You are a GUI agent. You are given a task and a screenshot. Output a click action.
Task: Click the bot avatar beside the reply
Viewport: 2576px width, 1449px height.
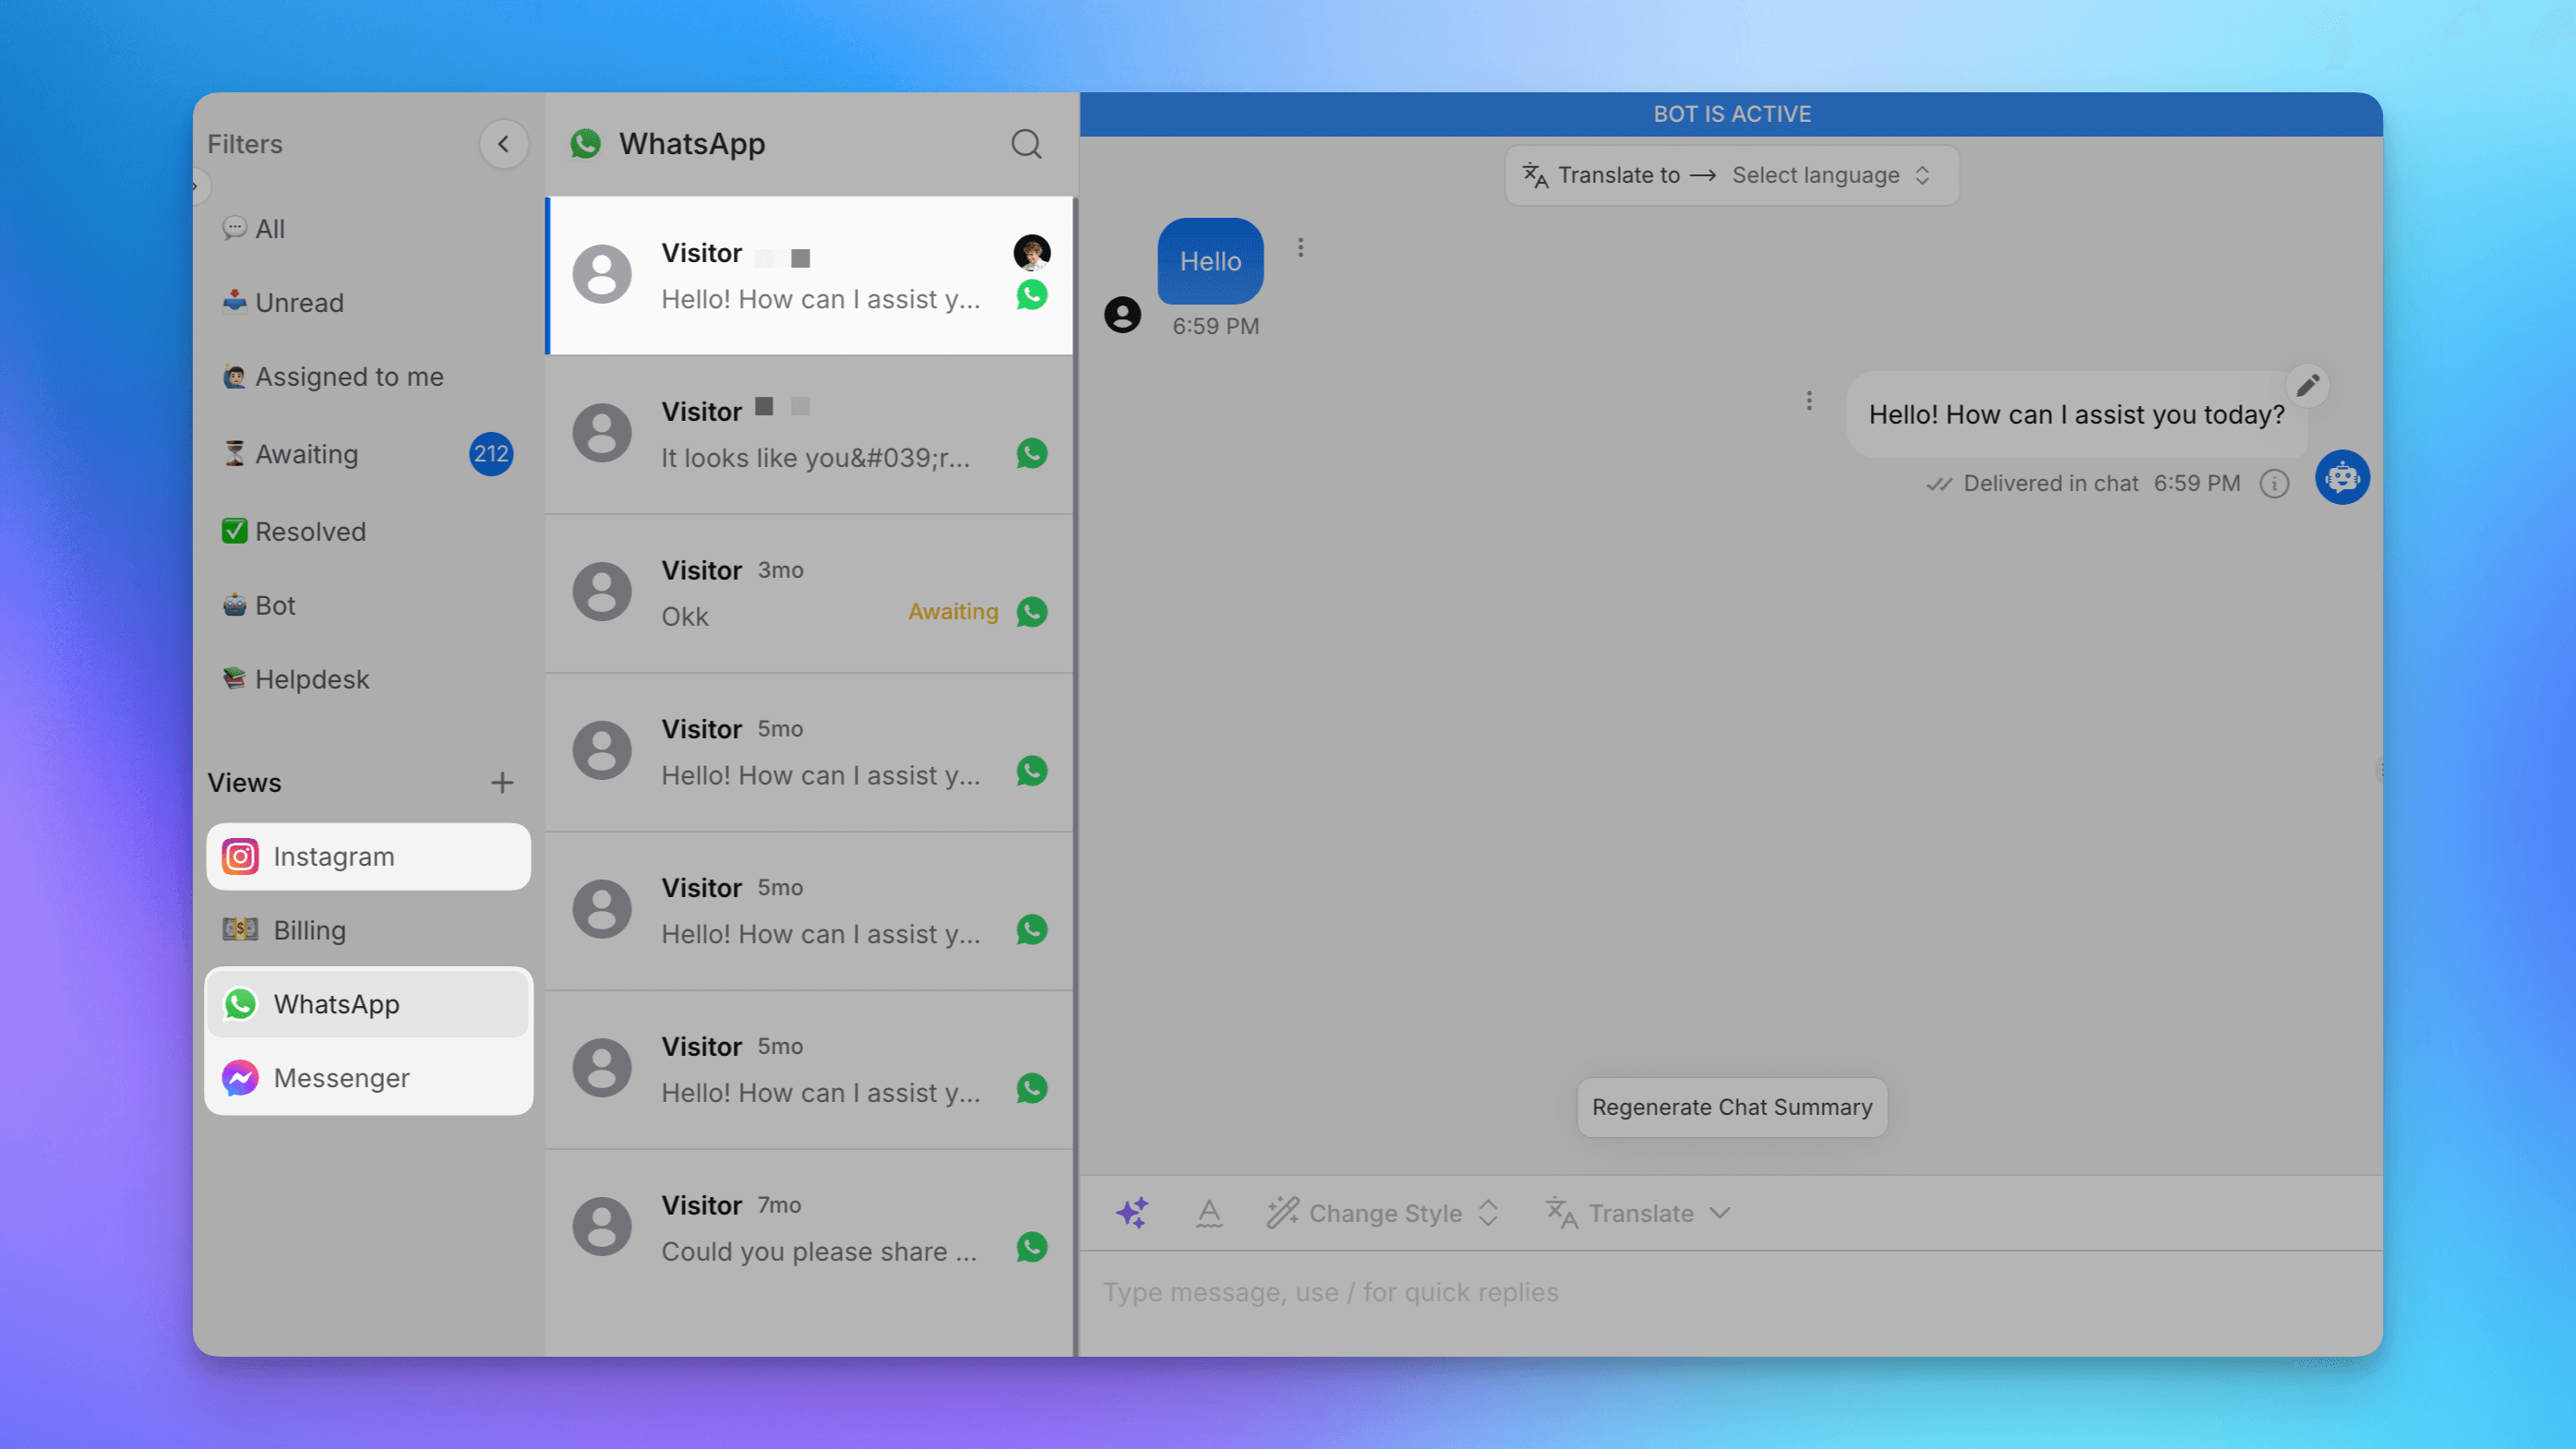(x=2342, y=478)
